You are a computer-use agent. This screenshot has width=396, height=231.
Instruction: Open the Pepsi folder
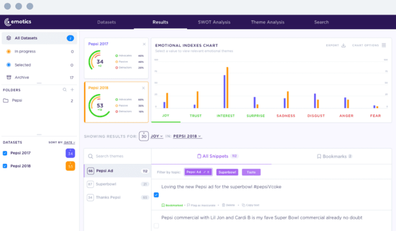(39, 100)
